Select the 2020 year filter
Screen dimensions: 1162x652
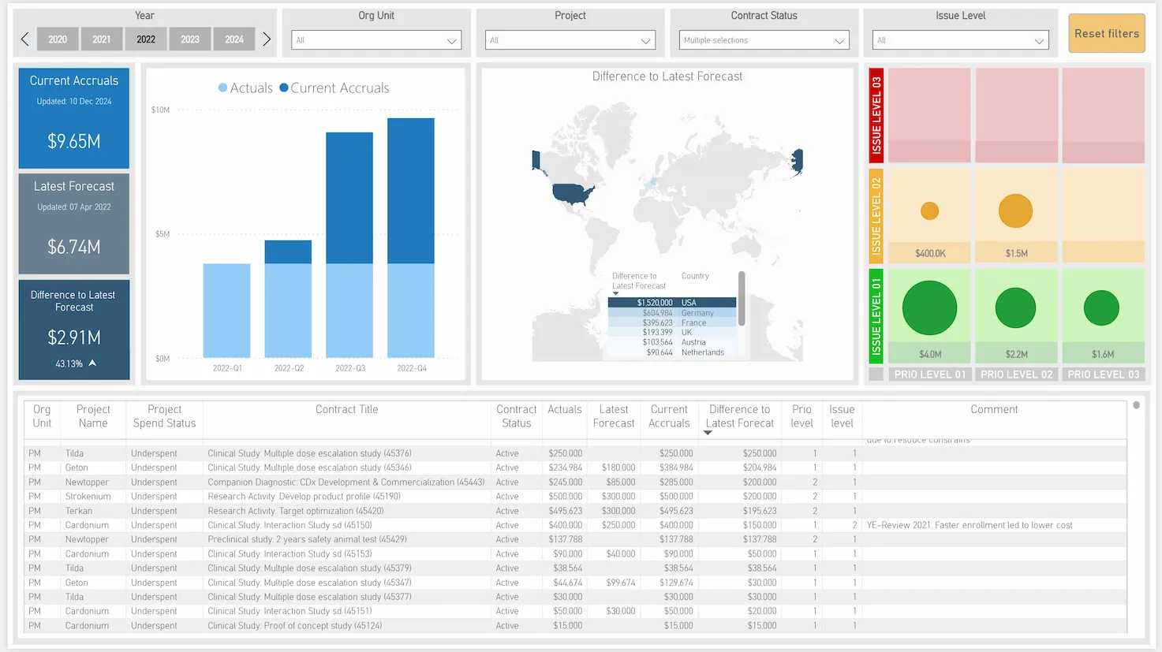point(58,39)
